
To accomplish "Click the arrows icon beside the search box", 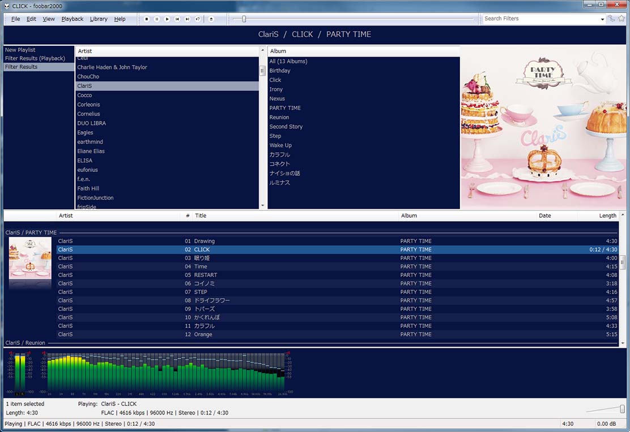I will click(611, 19).
